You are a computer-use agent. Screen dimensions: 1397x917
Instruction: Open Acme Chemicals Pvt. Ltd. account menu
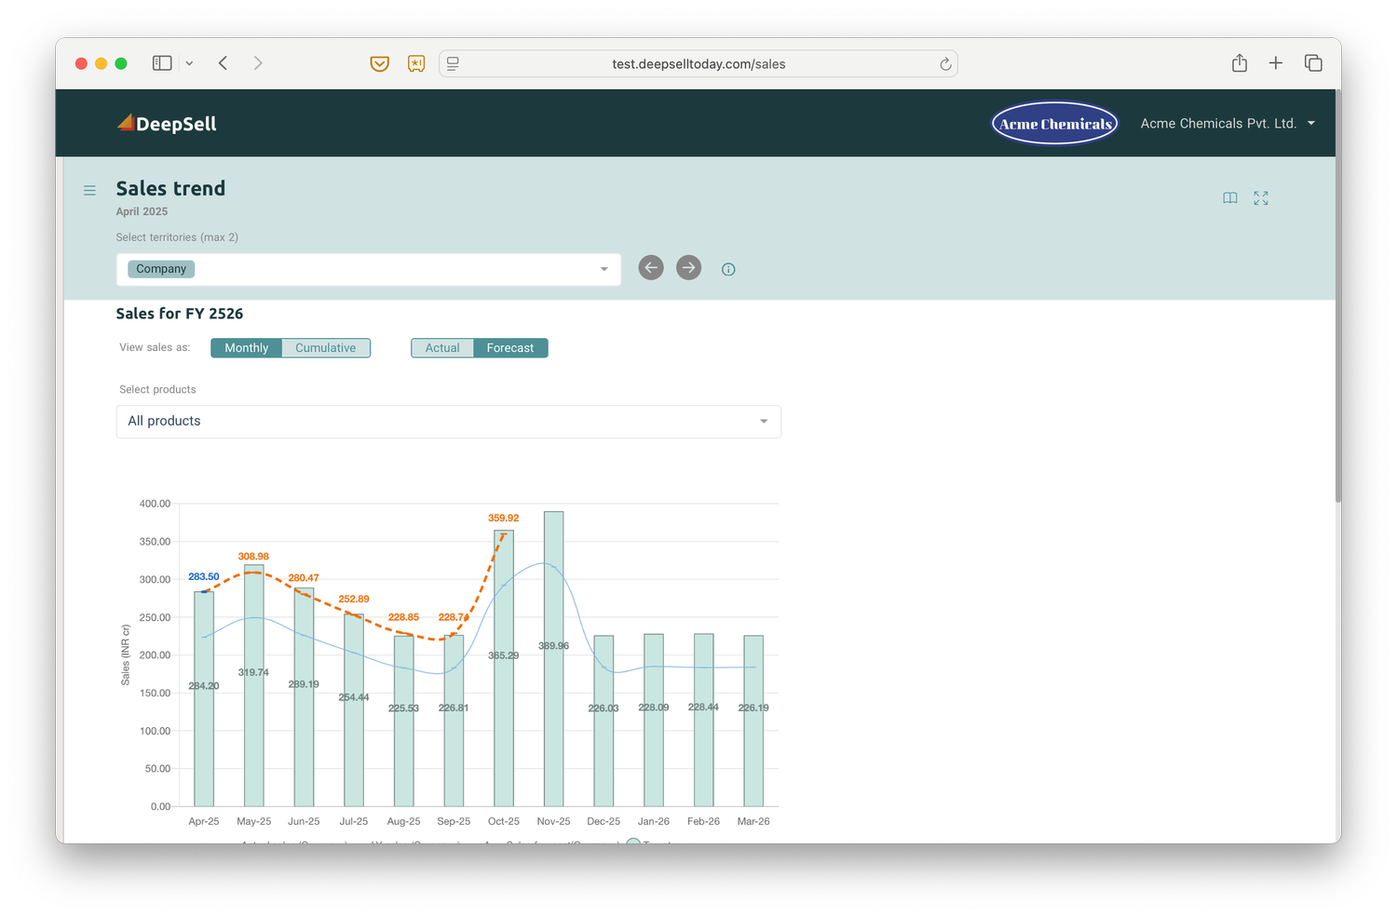coord(1227,123)
